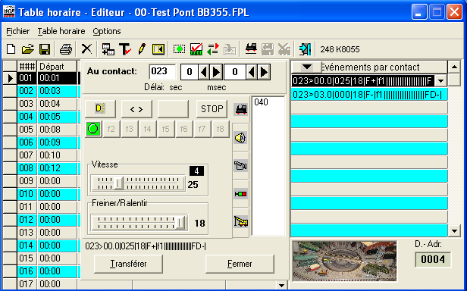467x291 pixels.
Task: Print the timetable
Action: click(x=65, y=49)
